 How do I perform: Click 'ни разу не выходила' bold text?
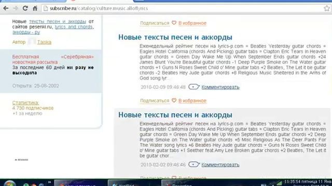[53, 70]
